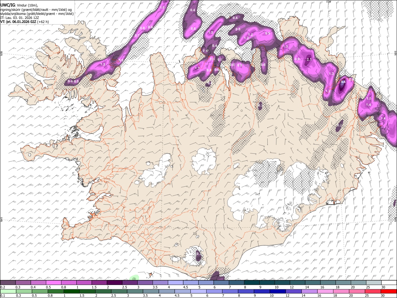Image resolution: width=397 pixels, height=298 pixels.
Task: Click the small green rain patch off the south coast
Action: 134,278
